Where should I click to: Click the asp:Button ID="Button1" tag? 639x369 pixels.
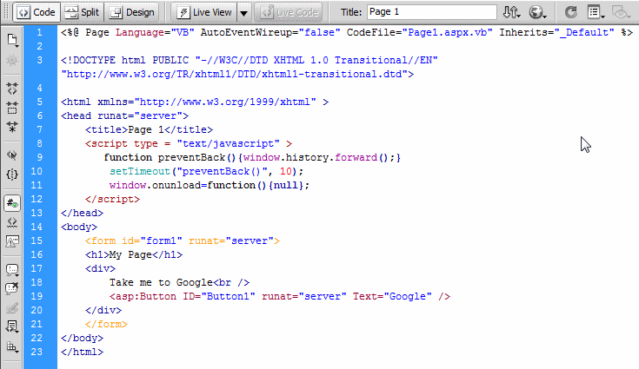280,296
